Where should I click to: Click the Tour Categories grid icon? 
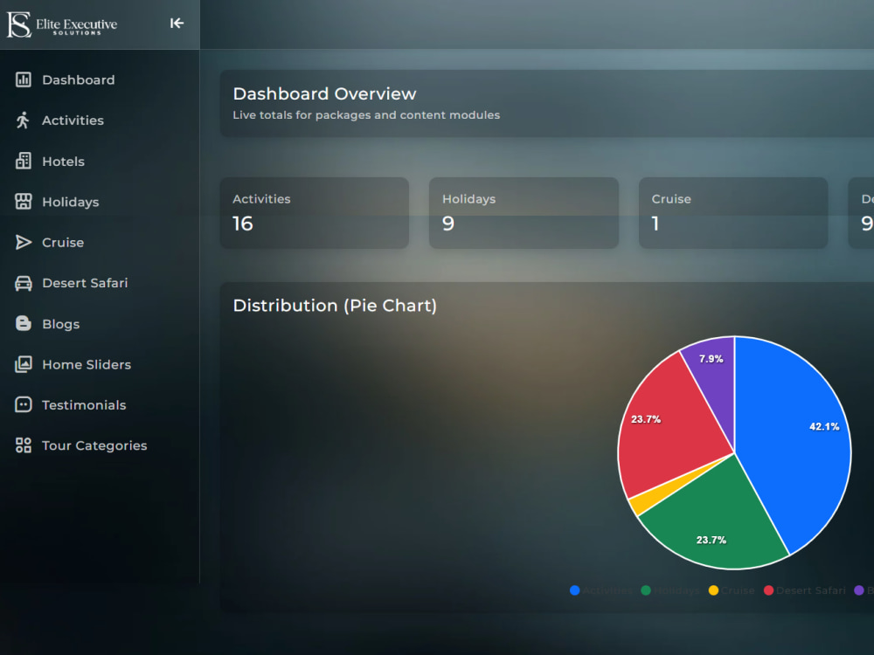coord(24,445)
